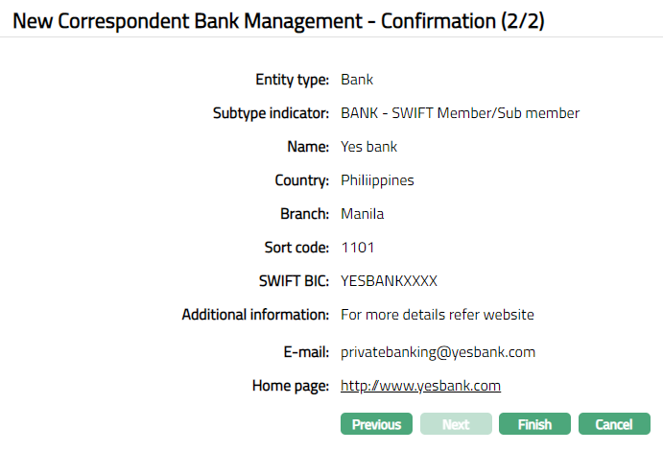Viewport: 663px width, 452px height.
Task: Cancel the correspondent bank confirmation
Action: tap(614, 424)
